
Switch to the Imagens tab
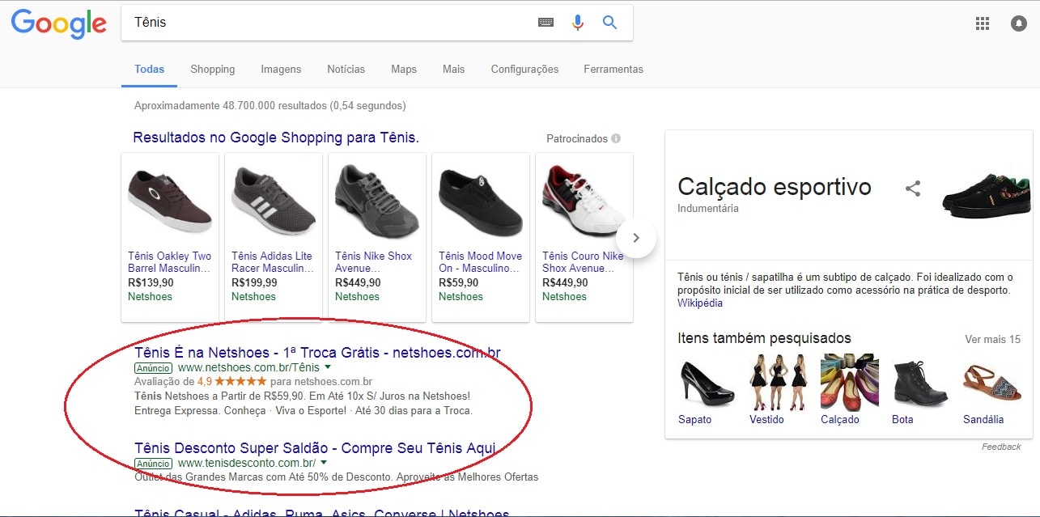tap(281, 70)
